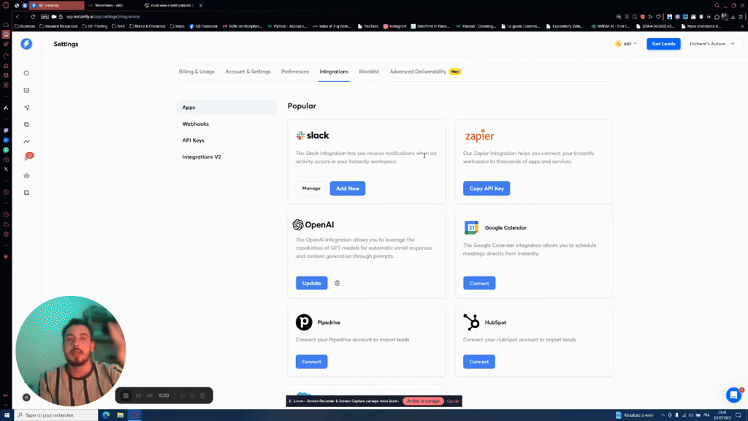This screenshot has height=421, width=748.
Task: Pause the Loom recording
Action: (x=138, y=395)
